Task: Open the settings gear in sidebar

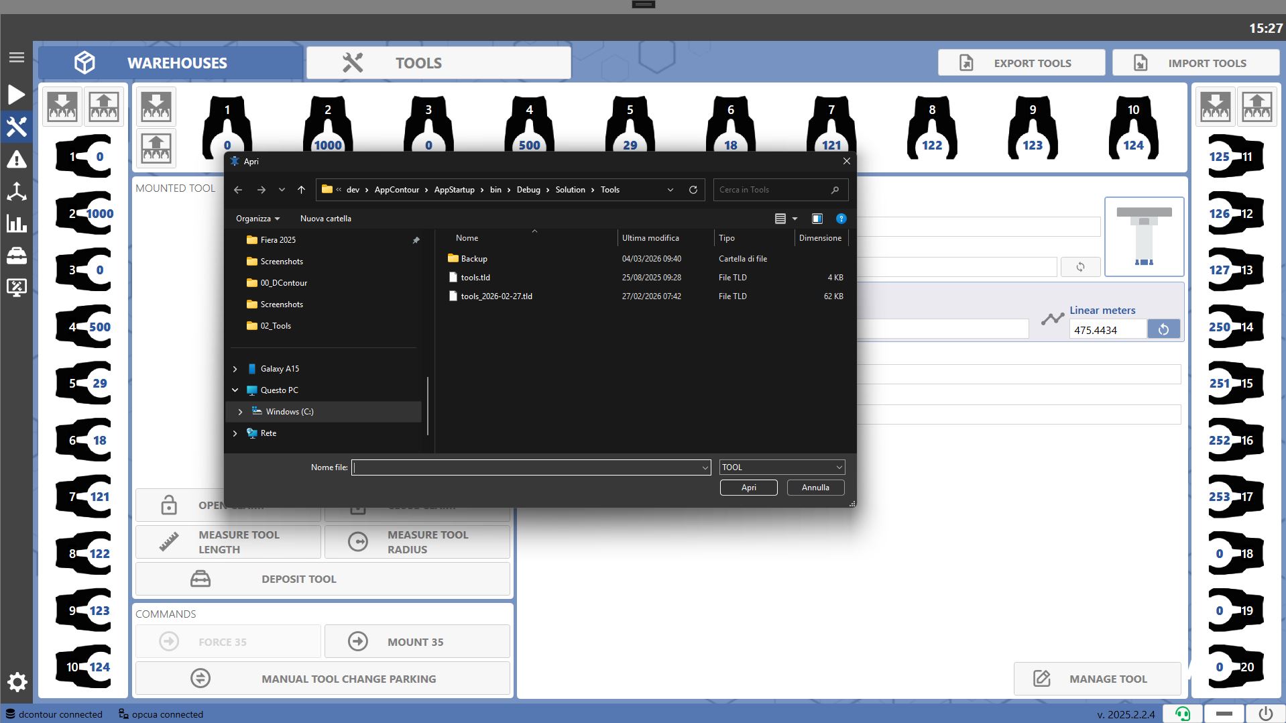Action: coord(17,682)
